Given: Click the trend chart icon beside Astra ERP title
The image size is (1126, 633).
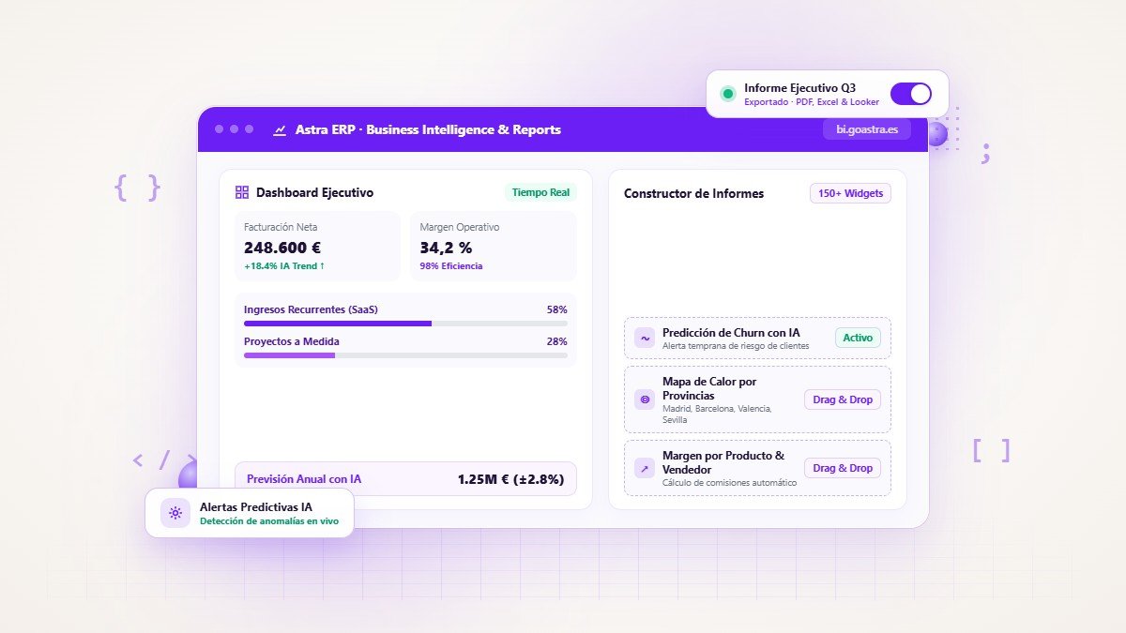Looking at the screenshot, I should click(x=280, y=130).
